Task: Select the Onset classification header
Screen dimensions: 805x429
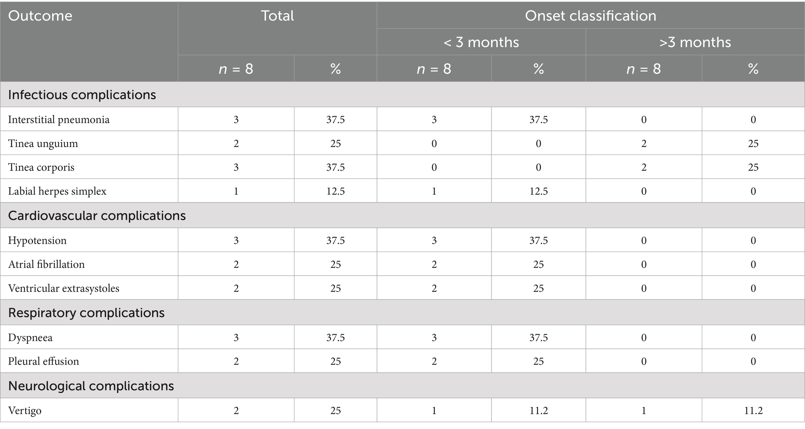Action: click(x=590, y=16)
